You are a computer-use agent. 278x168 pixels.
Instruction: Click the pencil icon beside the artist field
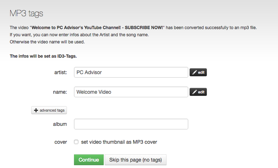click(194, 72)
